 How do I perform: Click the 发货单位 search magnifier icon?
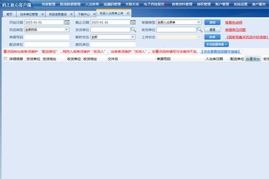point(133,30)
